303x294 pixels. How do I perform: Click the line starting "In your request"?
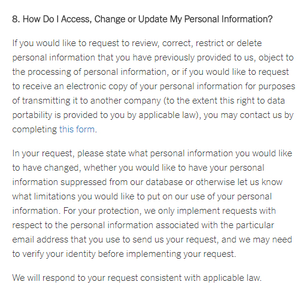[152, 153]
